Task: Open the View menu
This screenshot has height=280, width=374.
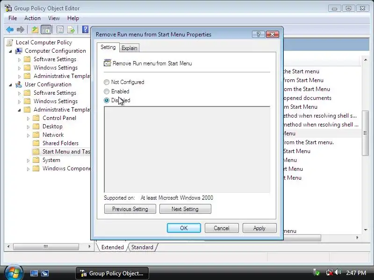Action: point(54,18)
